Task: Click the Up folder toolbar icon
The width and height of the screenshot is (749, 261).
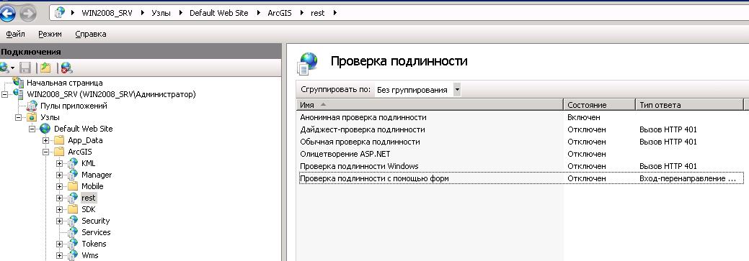Action: coord(45,68)
